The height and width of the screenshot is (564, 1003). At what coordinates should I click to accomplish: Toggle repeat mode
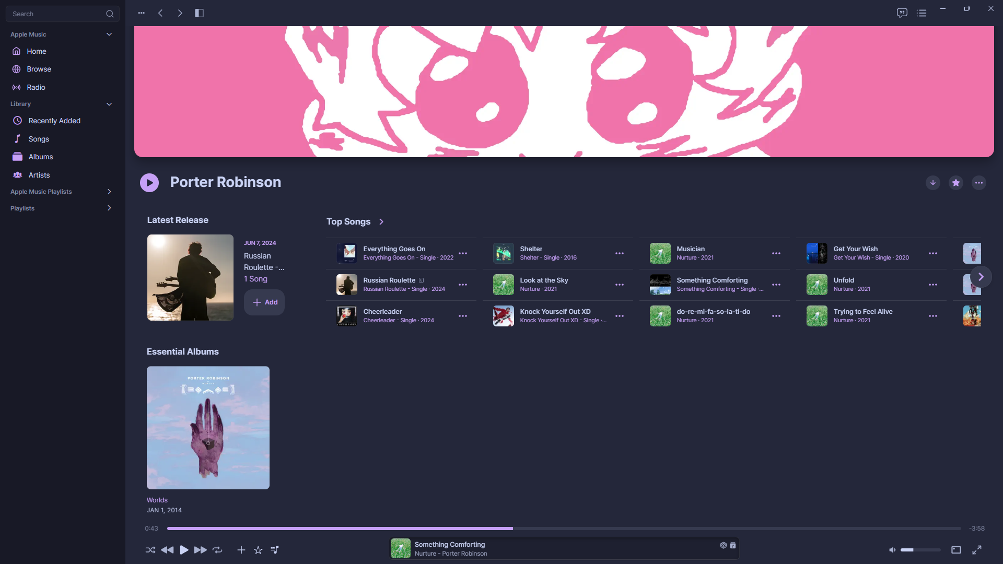click(x=217, y=550)
